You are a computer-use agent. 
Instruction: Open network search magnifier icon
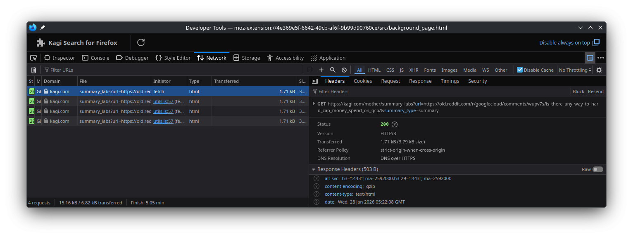[x=333, y=70]
